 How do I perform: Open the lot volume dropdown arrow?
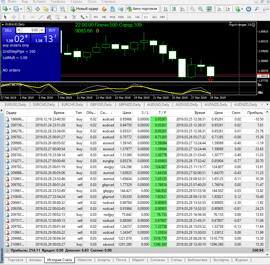19,30
